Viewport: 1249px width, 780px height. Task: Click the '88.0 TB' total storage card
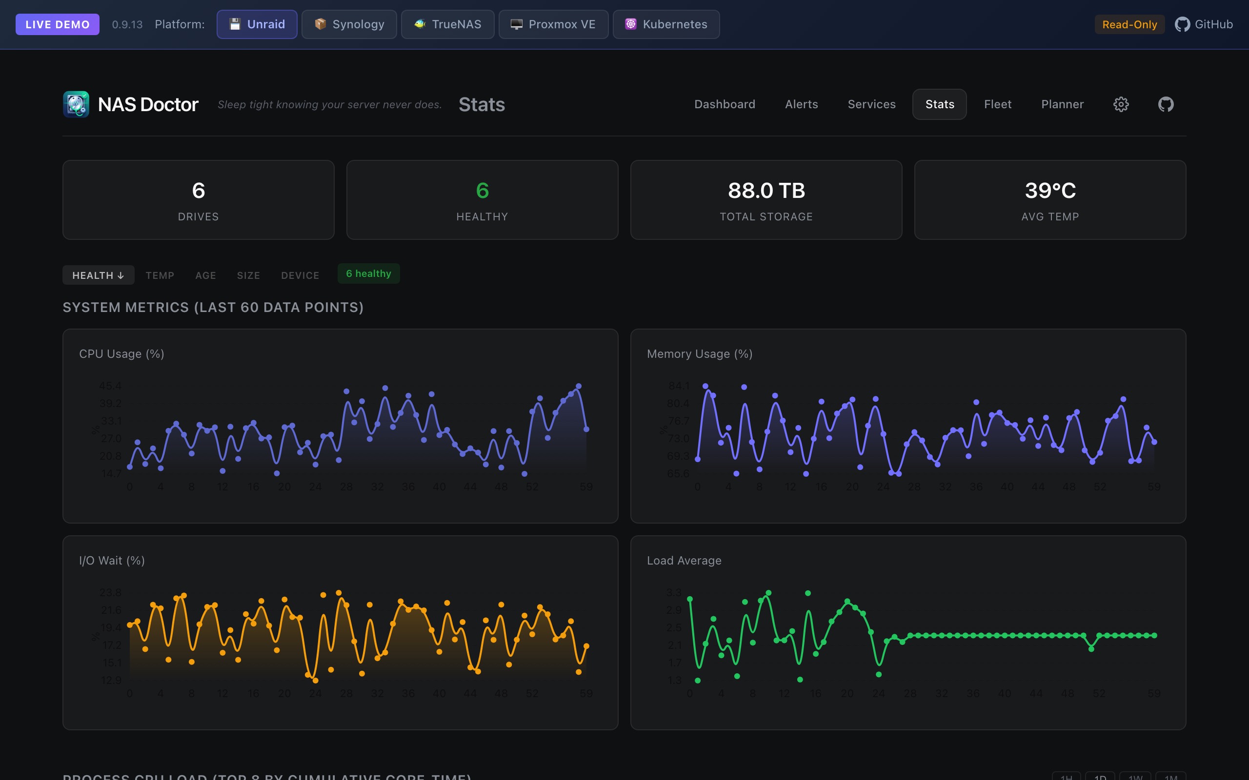[766, 200]
